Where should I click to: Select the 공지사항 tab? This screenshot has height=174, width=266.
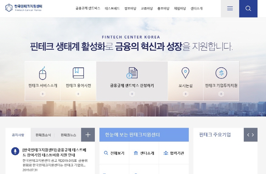point(18,135)
